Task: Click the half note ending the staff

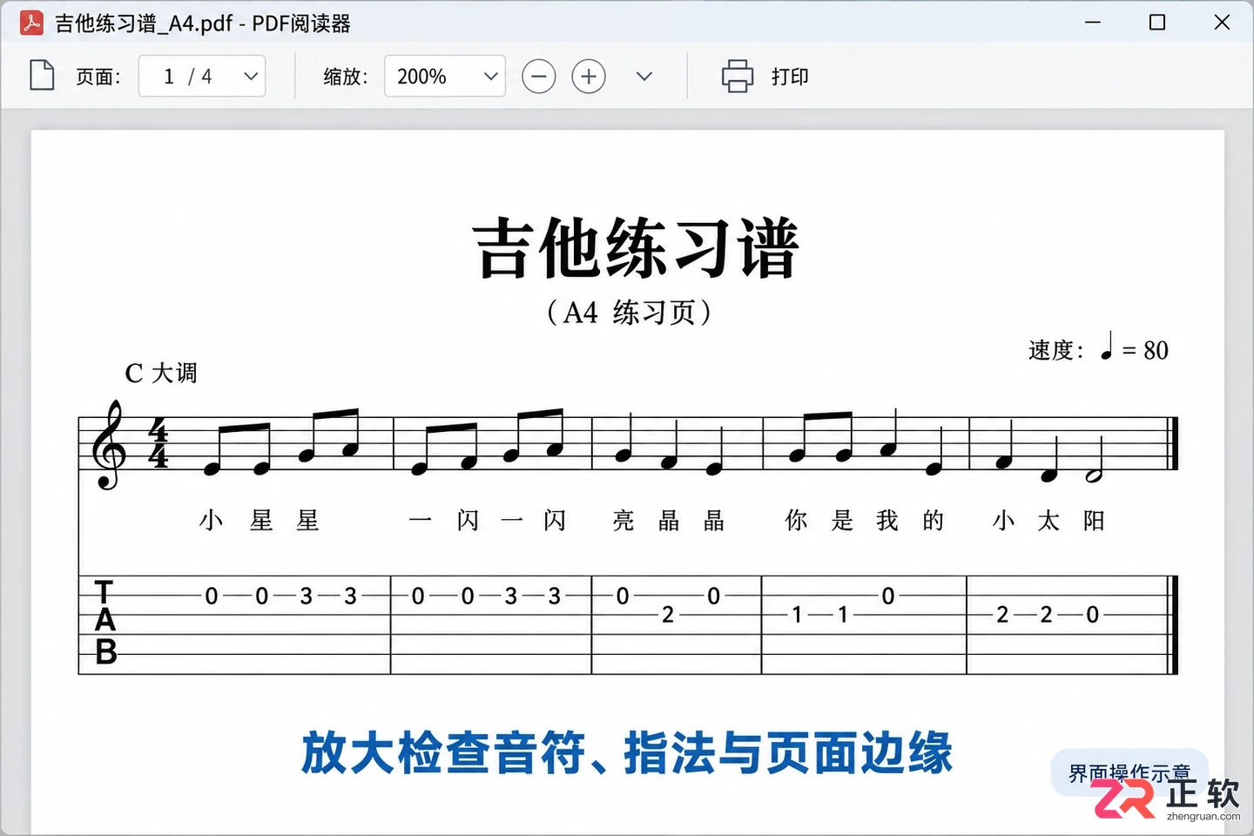Action: [x=1094, y=460]
